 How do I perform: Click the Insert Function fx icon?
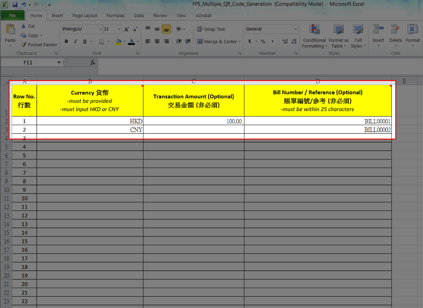coord(93,63)
